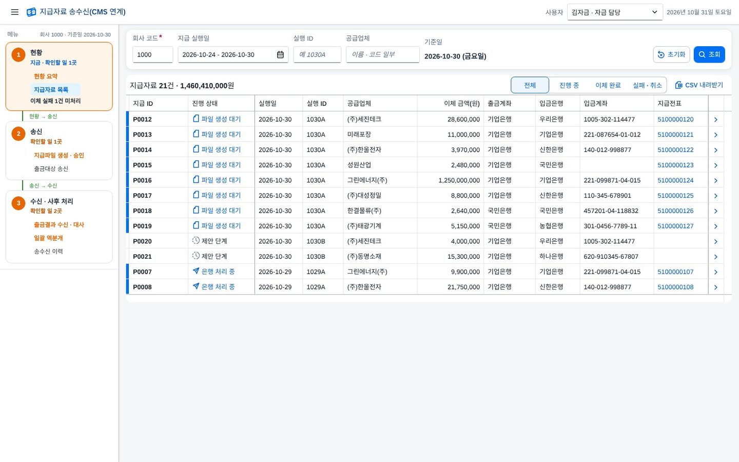
Task: Open the hamburger navigation menu
Action: click(15, 12)
